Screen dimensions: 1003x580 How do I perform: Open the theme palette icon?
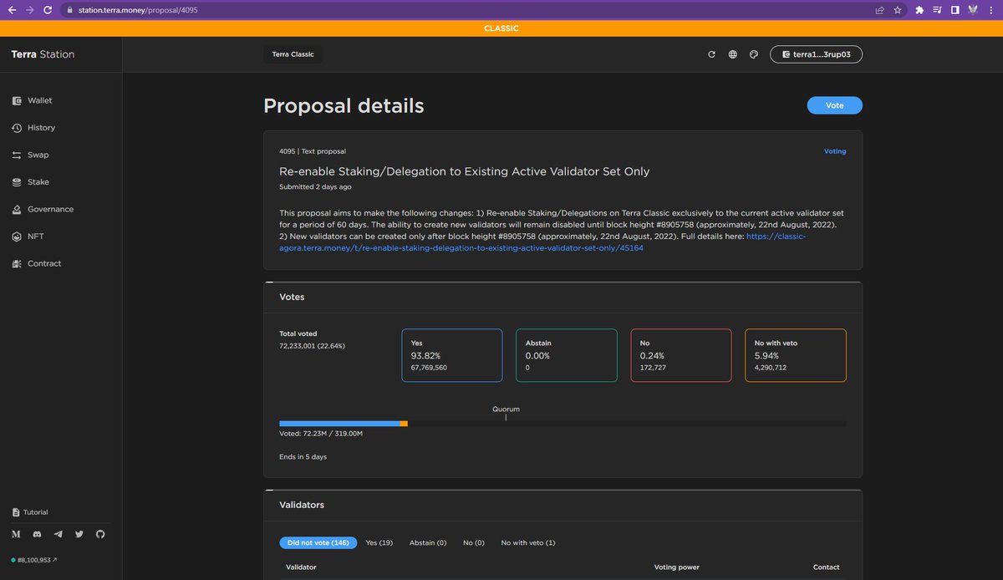click(753, 54)
